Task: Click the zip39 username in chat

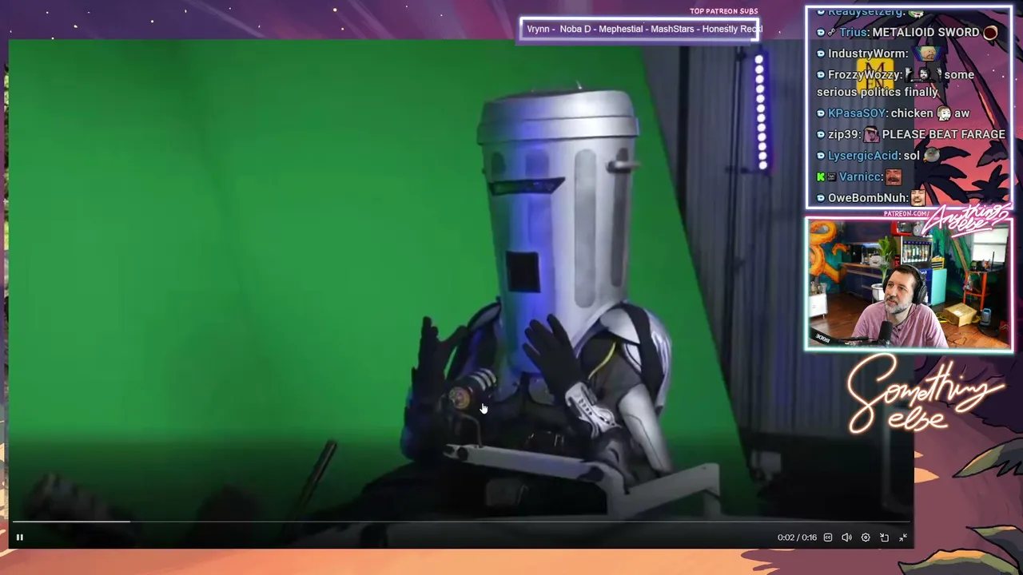Action: pos(843,134)
